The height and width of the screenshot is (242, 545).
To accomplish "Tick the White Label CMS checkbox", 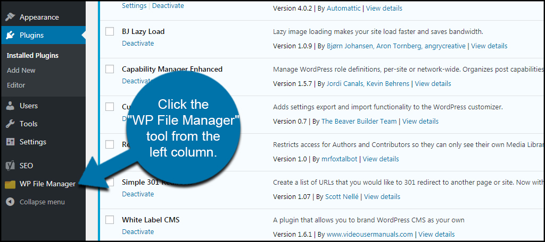I will 110,220.
